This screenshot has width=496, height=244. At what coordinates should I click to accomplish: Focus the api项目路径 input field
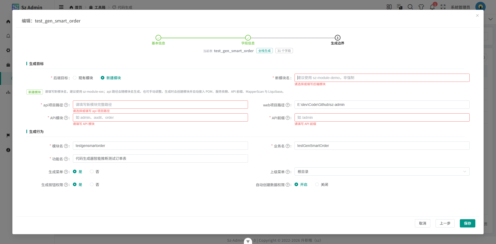point(160,105)
